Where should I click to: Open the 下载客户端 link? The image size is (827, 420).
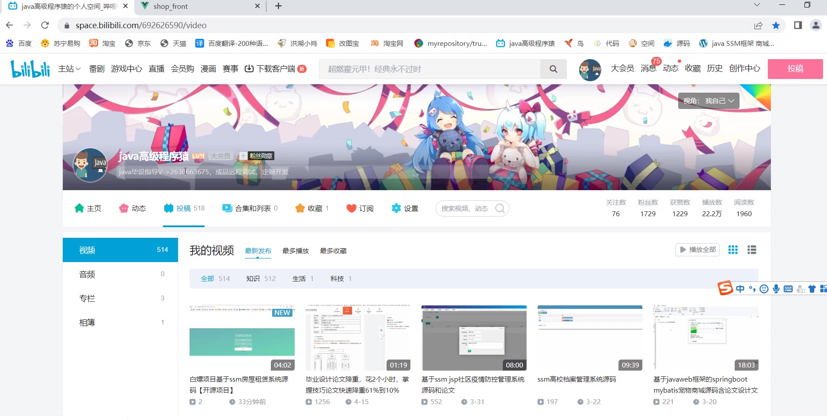(275, 69)
